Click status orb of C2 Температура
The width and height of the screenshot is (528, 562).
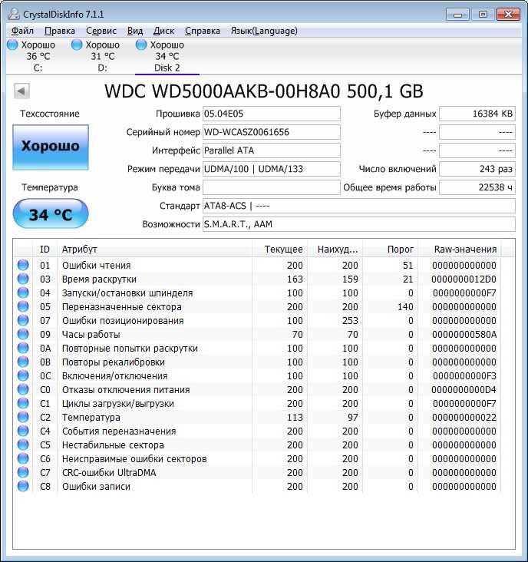pos(23,417)
